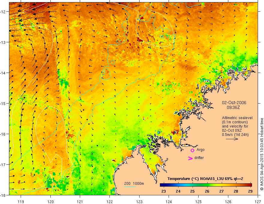Image resolution: width=264 pixels, height=204 pixels.
Task: Click the 0.5m/s velocity reference arrow
Action: tap(232, 139)
